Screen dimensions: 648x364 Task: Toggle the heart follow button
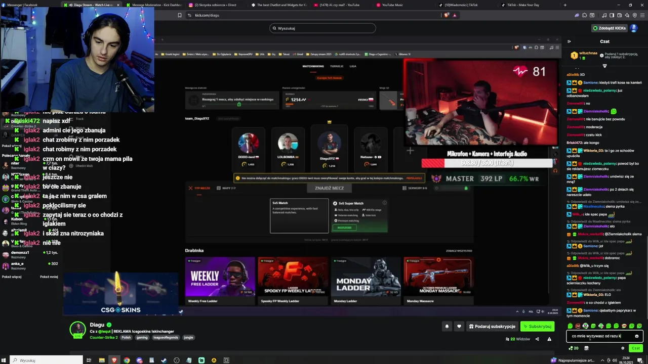coord(459,327)
